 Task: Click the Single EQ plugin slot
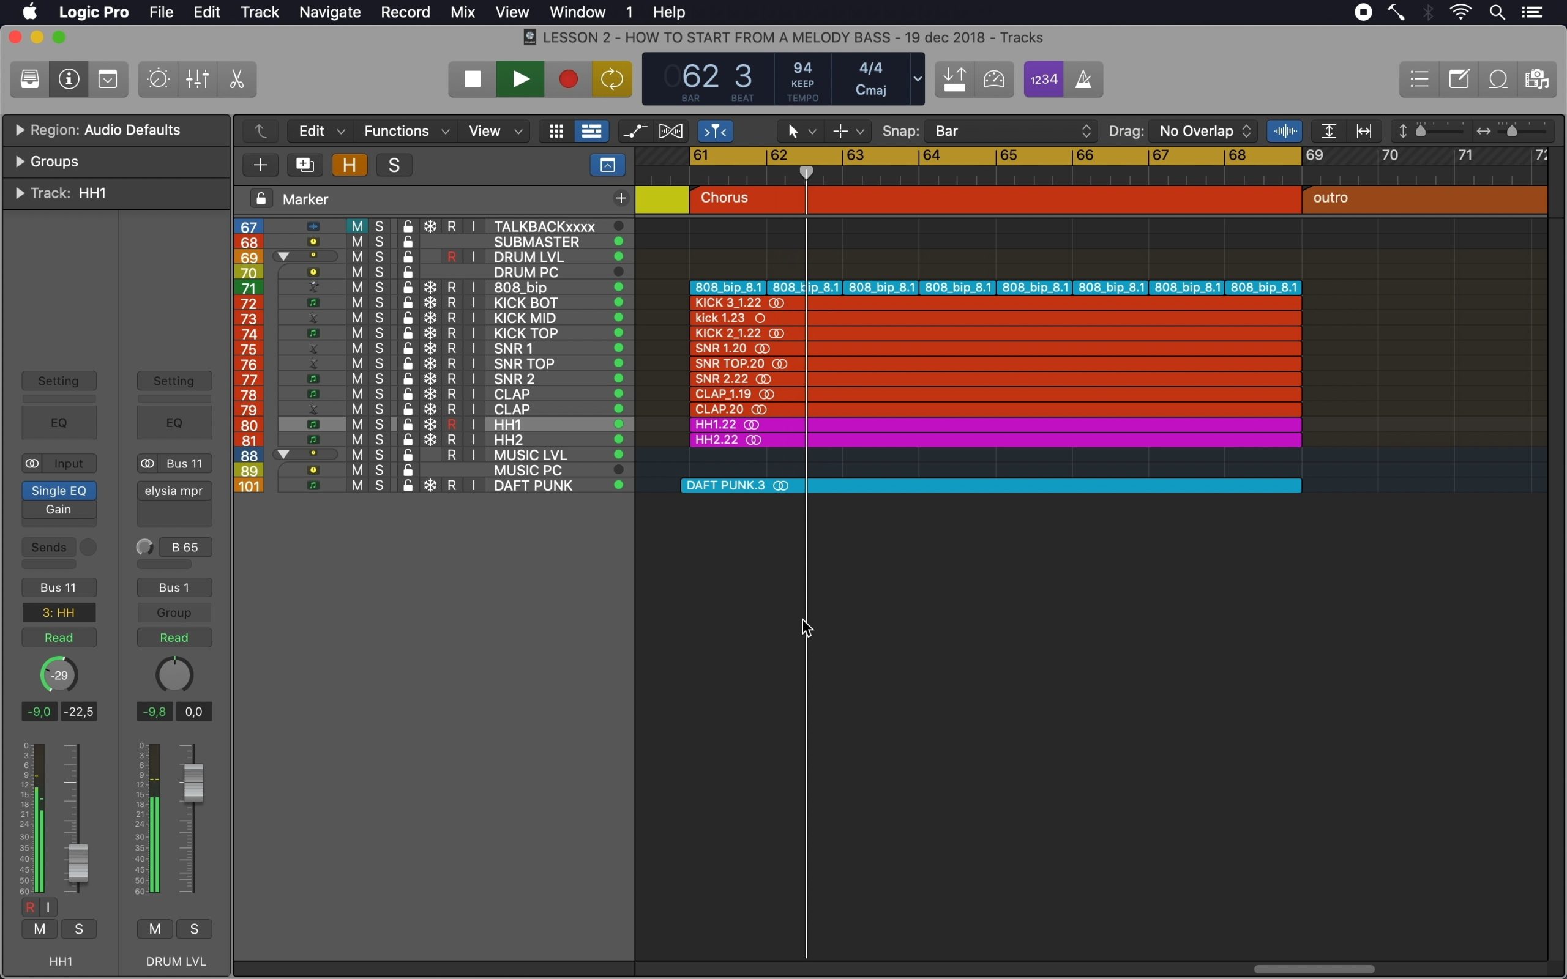click(x=59, y=491)
